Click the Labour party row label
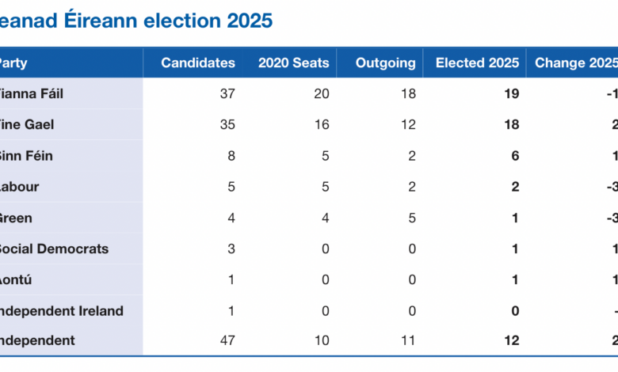 [20, 187]
